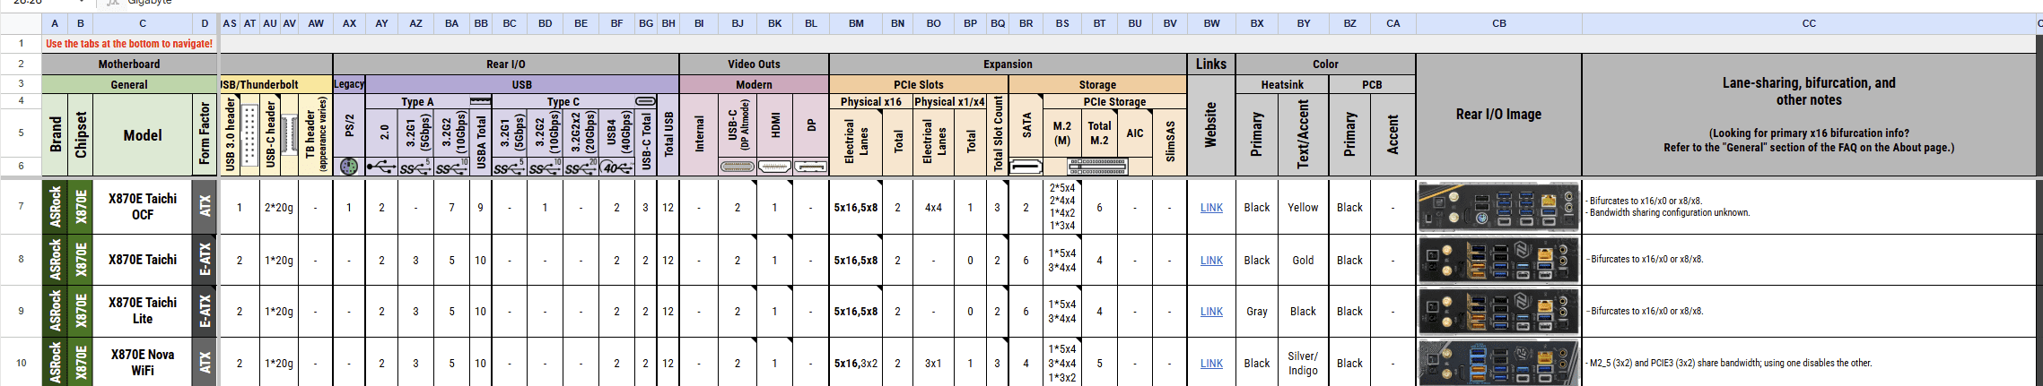
Task: Click the 'M2_5 (3x2) and PCIE3' notes cell
Action: point(1809,363)
